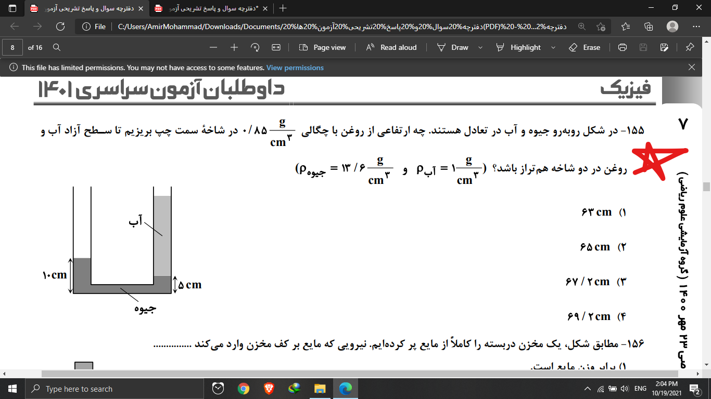
Task: Refresh the current PDF page
Action: point(60,26)
